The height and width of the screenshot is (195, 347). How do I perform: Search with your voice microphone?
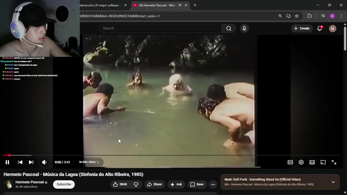[244, 28]
